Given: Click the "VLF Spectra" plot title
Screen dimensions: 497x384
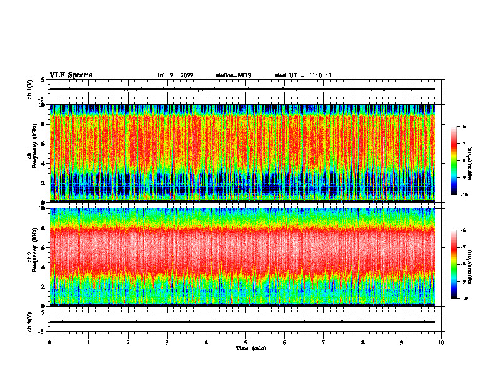Looking at the screenshot, I should point(71,75).
